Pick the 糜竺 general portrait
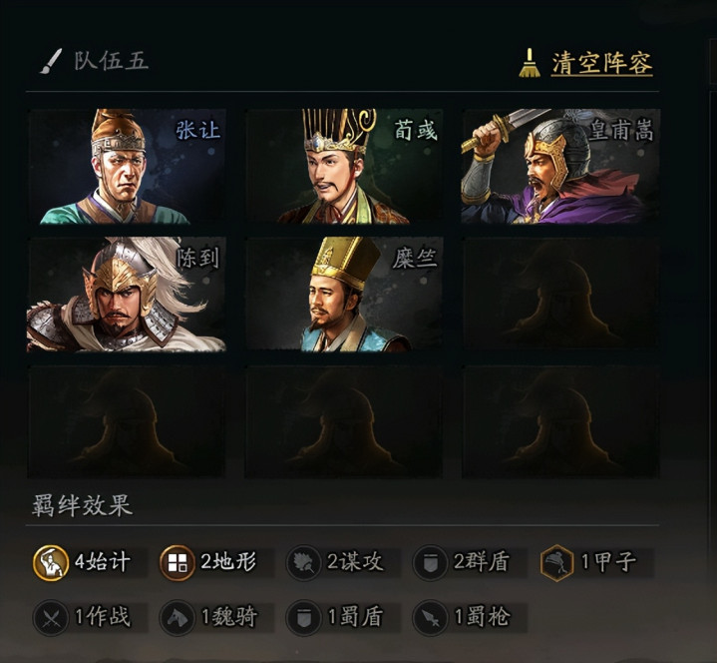 (344, 295)
